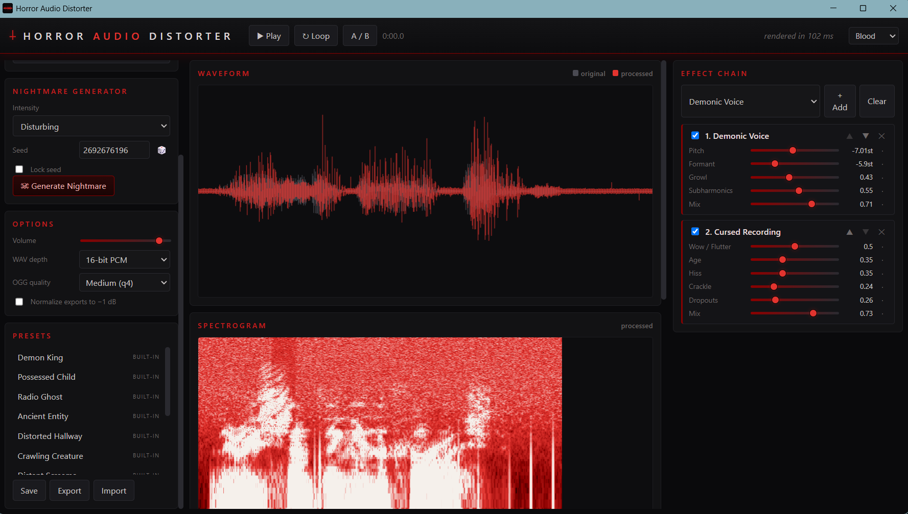Click the Add effect button

[840, 101]
